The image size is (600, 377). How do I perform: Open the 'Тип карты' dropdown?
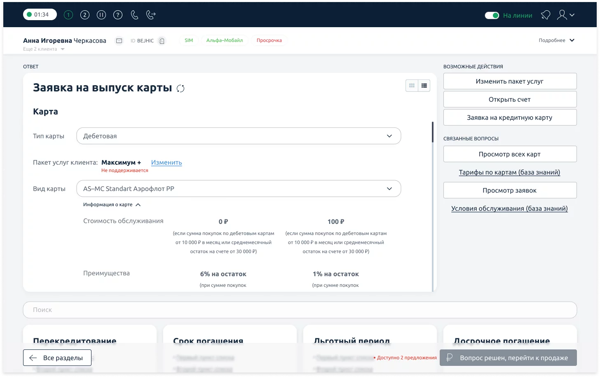pos(239,136)
